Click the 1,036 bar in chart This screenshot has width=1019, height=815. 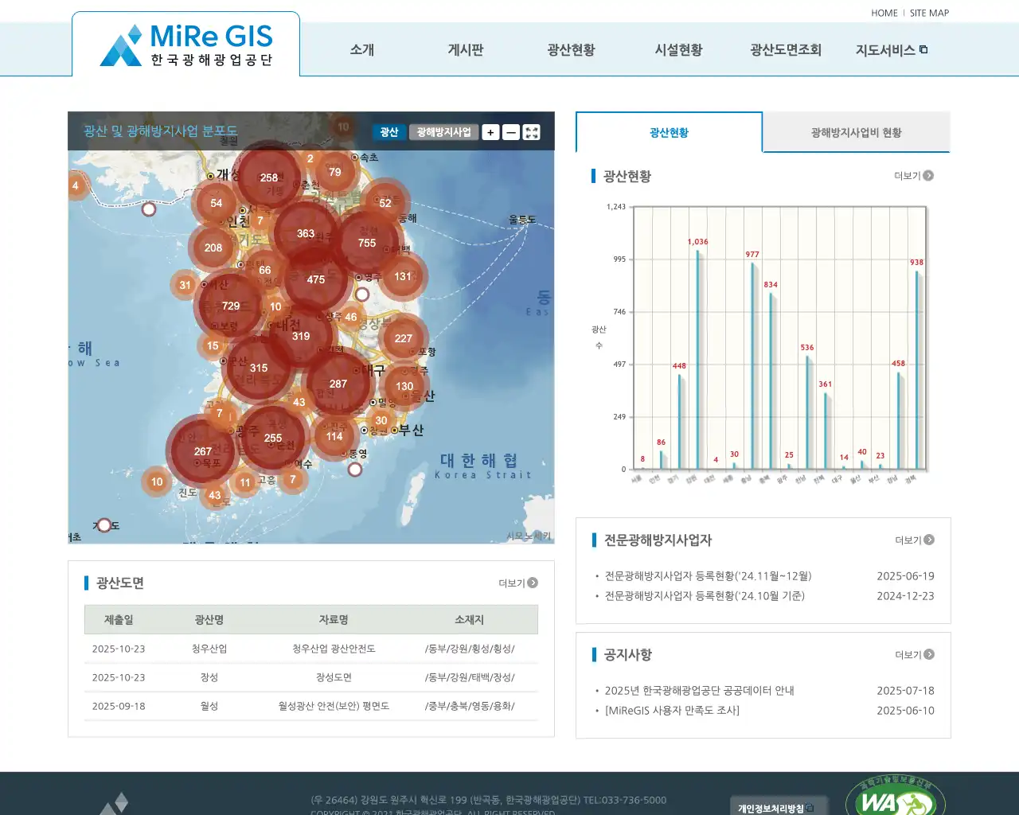[698, 358]
